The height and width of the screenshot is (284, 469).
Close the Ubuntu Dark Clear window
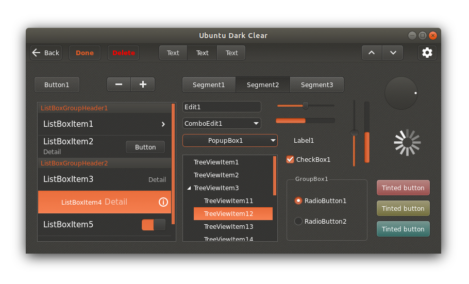433,36
